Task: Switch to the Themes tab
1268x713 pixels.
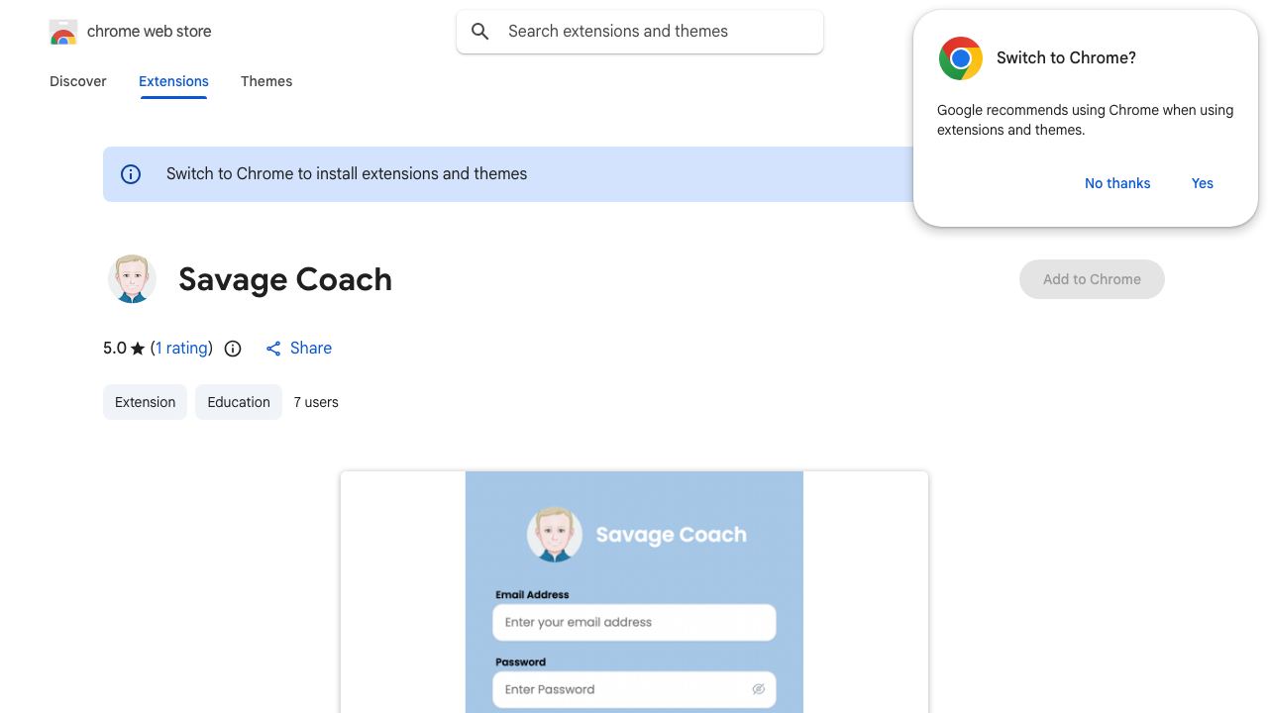Action: click(266, 81)
